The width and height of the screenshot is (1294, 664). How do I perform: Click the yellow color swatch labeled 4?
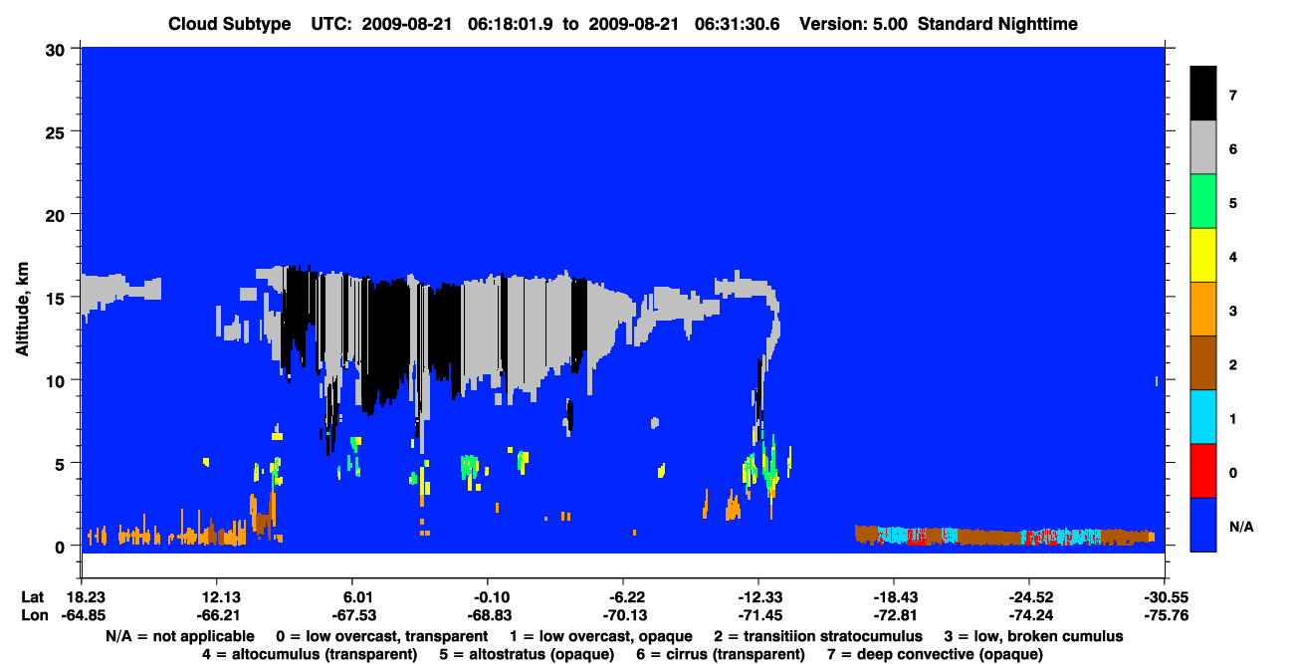[x=1203, y=256]
